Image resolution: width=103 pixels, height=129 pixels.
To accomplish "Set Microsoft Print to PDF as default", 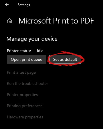I will pos(65,59).
